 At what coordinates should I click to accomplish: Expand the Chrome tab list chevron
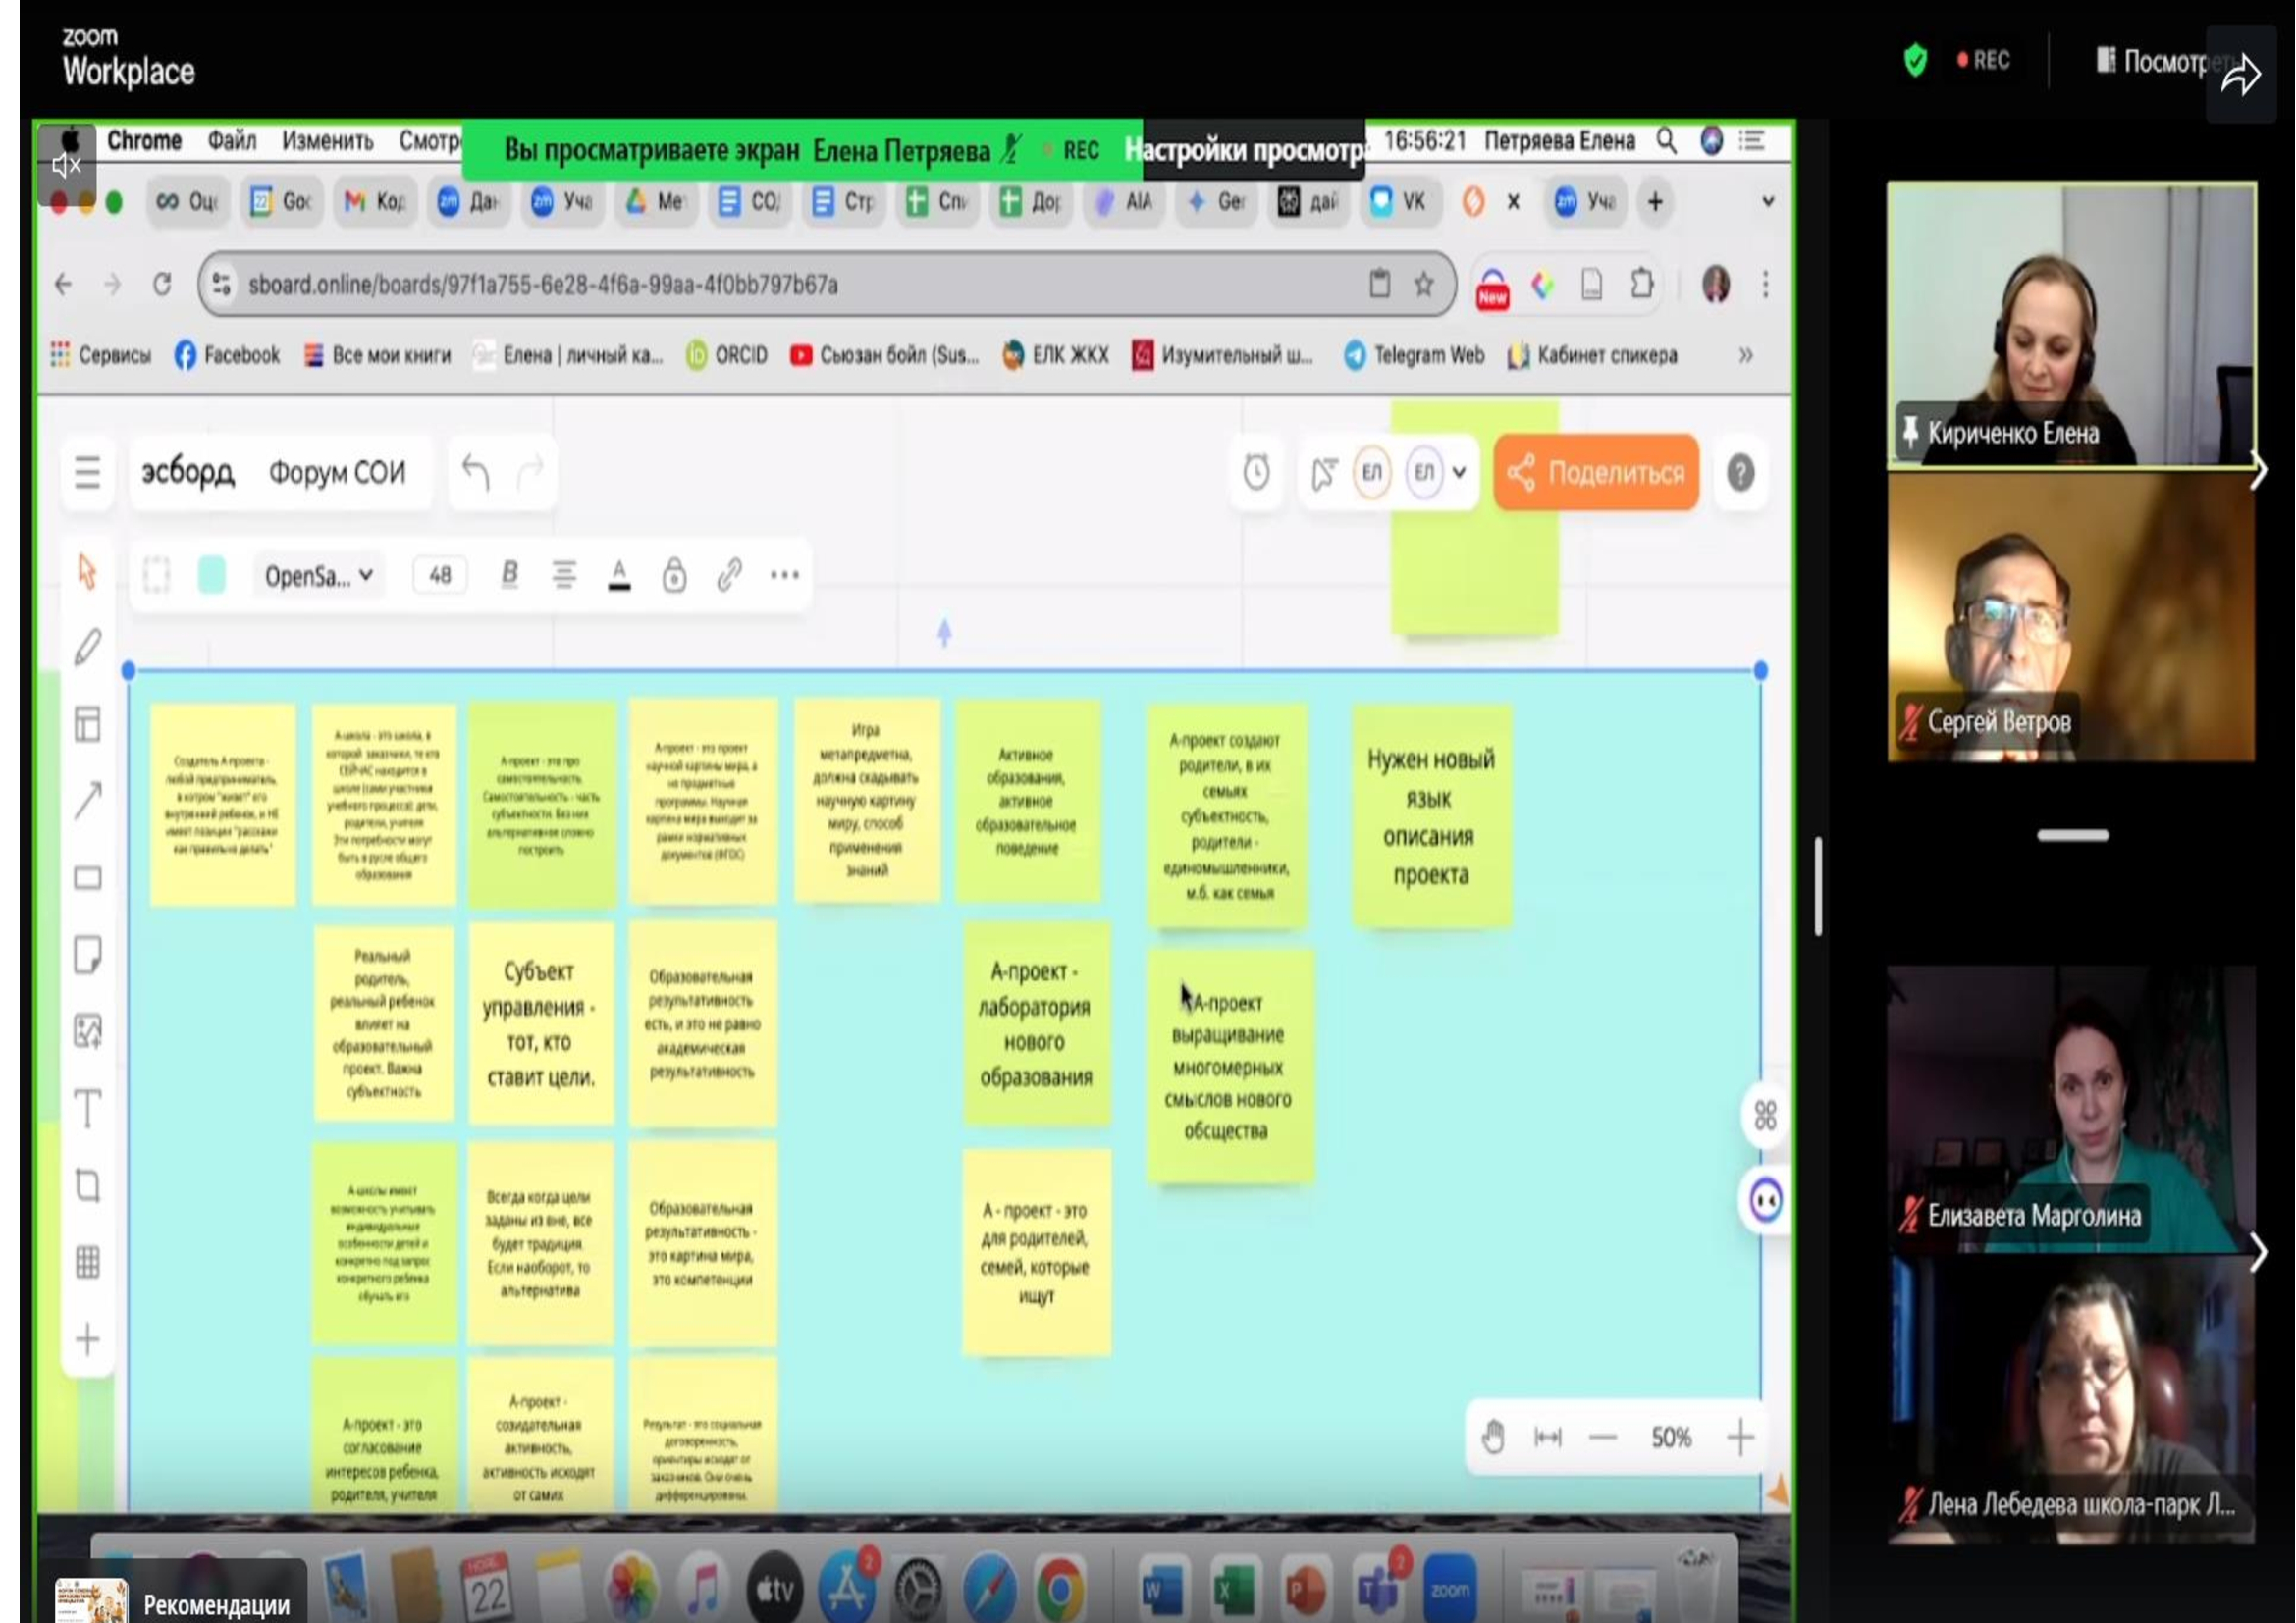pos(1767,202)
